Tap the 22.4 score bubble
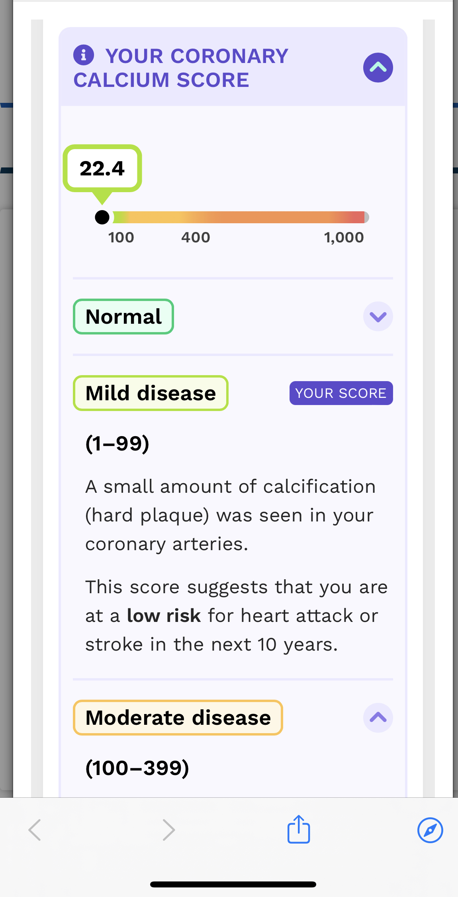Viewport: 458px width, 897px height. [x=102, y=168]
